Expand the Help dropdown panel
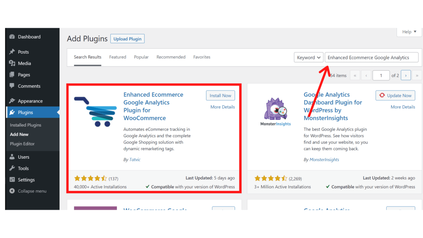The height and width of the screenshot is (238, 423). point(409,32)
